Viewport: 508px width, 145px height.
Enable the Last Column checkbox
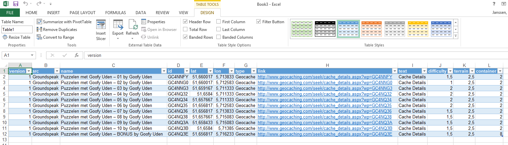pyautogui.click(x=219, y=29)
